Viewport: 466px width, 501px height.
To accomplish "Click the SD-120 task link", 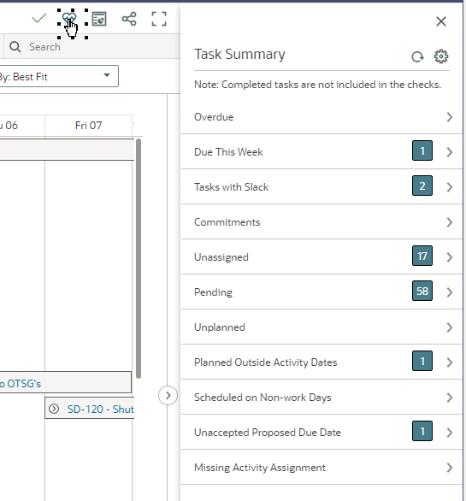I will tap(100, 409).
